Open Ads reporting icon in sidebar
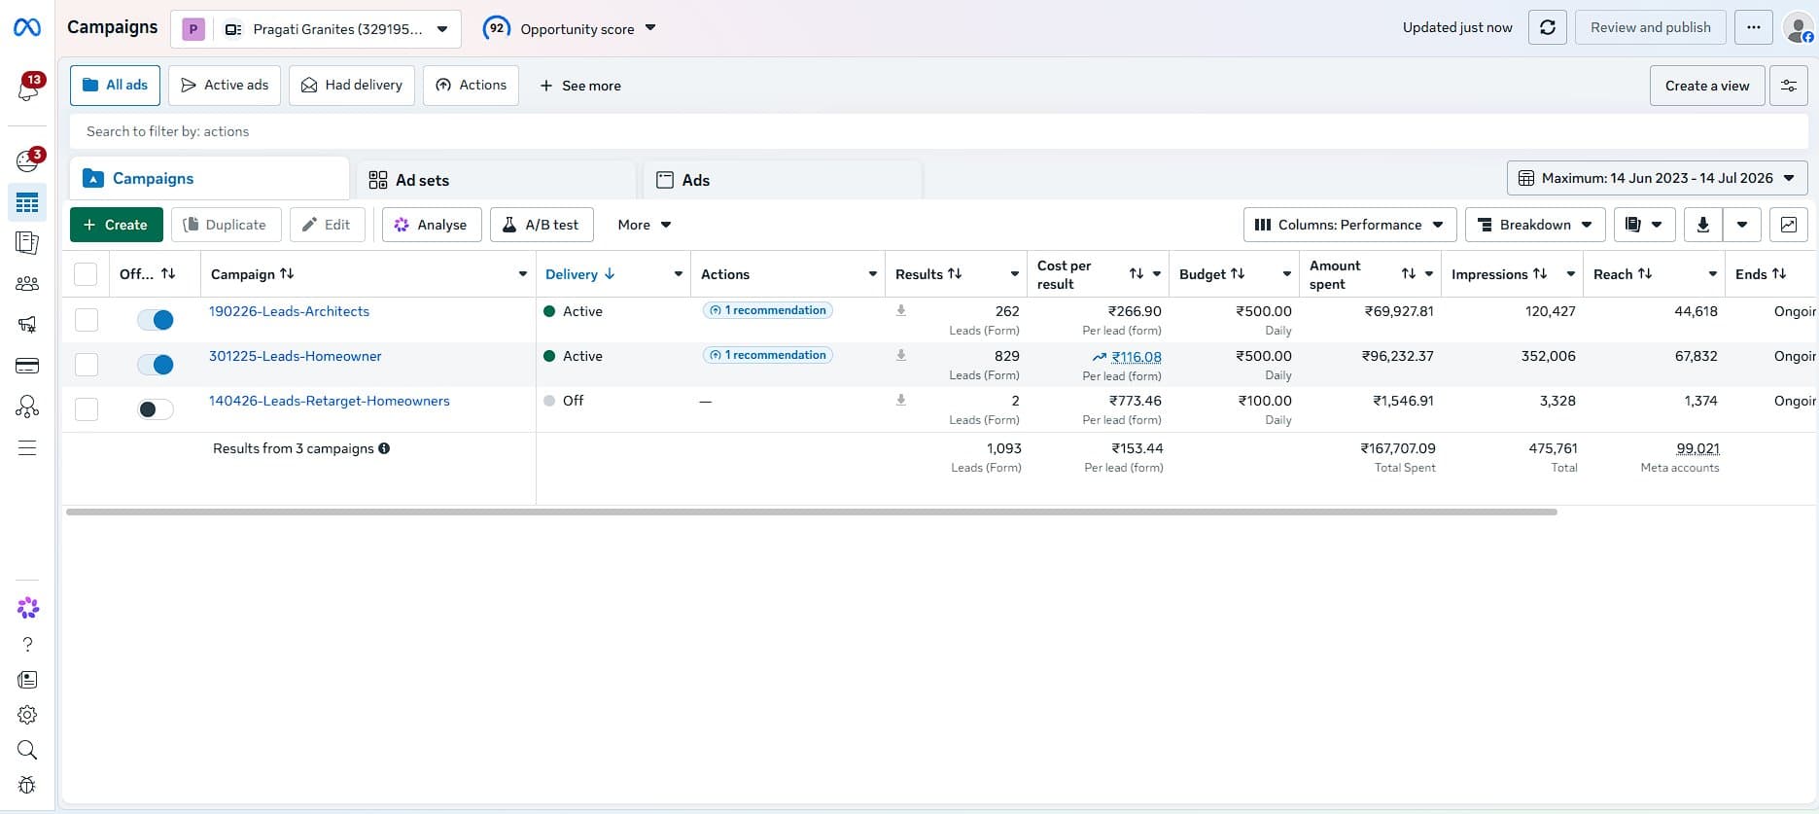Image resolution: width=1819 pixels, height=814 pixels. point(27,243)
